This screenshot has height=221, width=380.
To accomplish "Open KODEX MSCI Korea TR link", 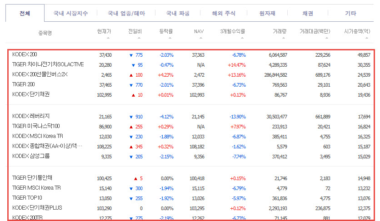I will coord(38,136).
